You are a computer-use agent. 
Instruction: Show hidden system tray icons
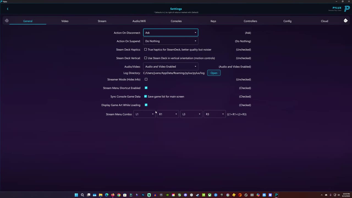(321, 195)
